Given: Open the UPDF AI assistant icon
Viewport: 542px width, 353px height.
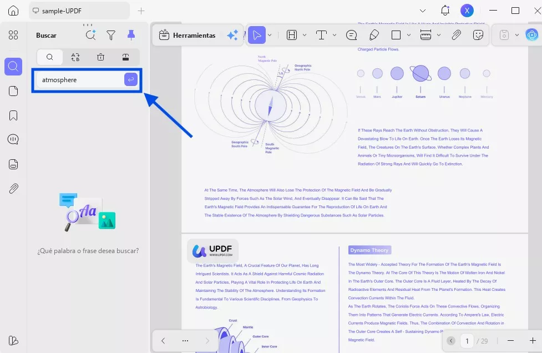Looking at the screenshot, I should click(531, 35).
